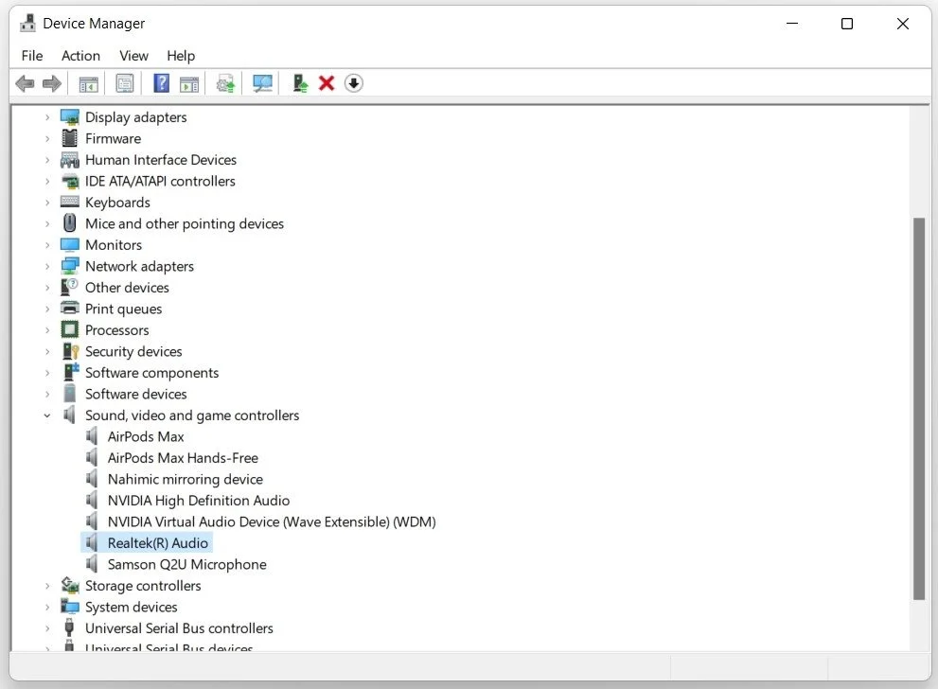Open the Action menu
Image resolution: width=938 pixels, height=689 pixels.
(80, 56)
